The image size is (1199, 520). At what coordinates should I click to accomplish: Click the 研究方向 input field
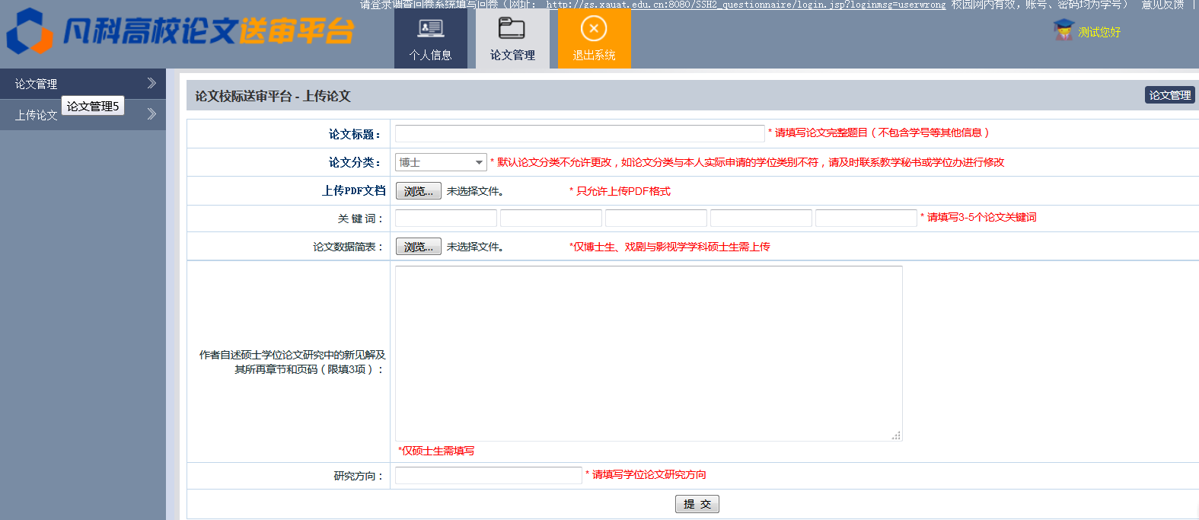click(x=488, y=476)
